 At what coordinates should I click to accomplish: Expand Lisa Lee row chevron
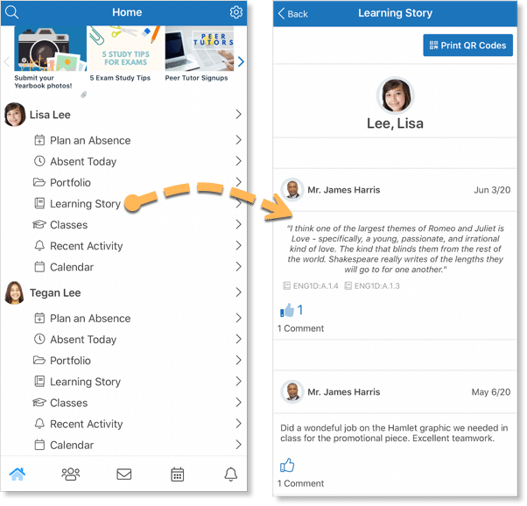point(238,115)
